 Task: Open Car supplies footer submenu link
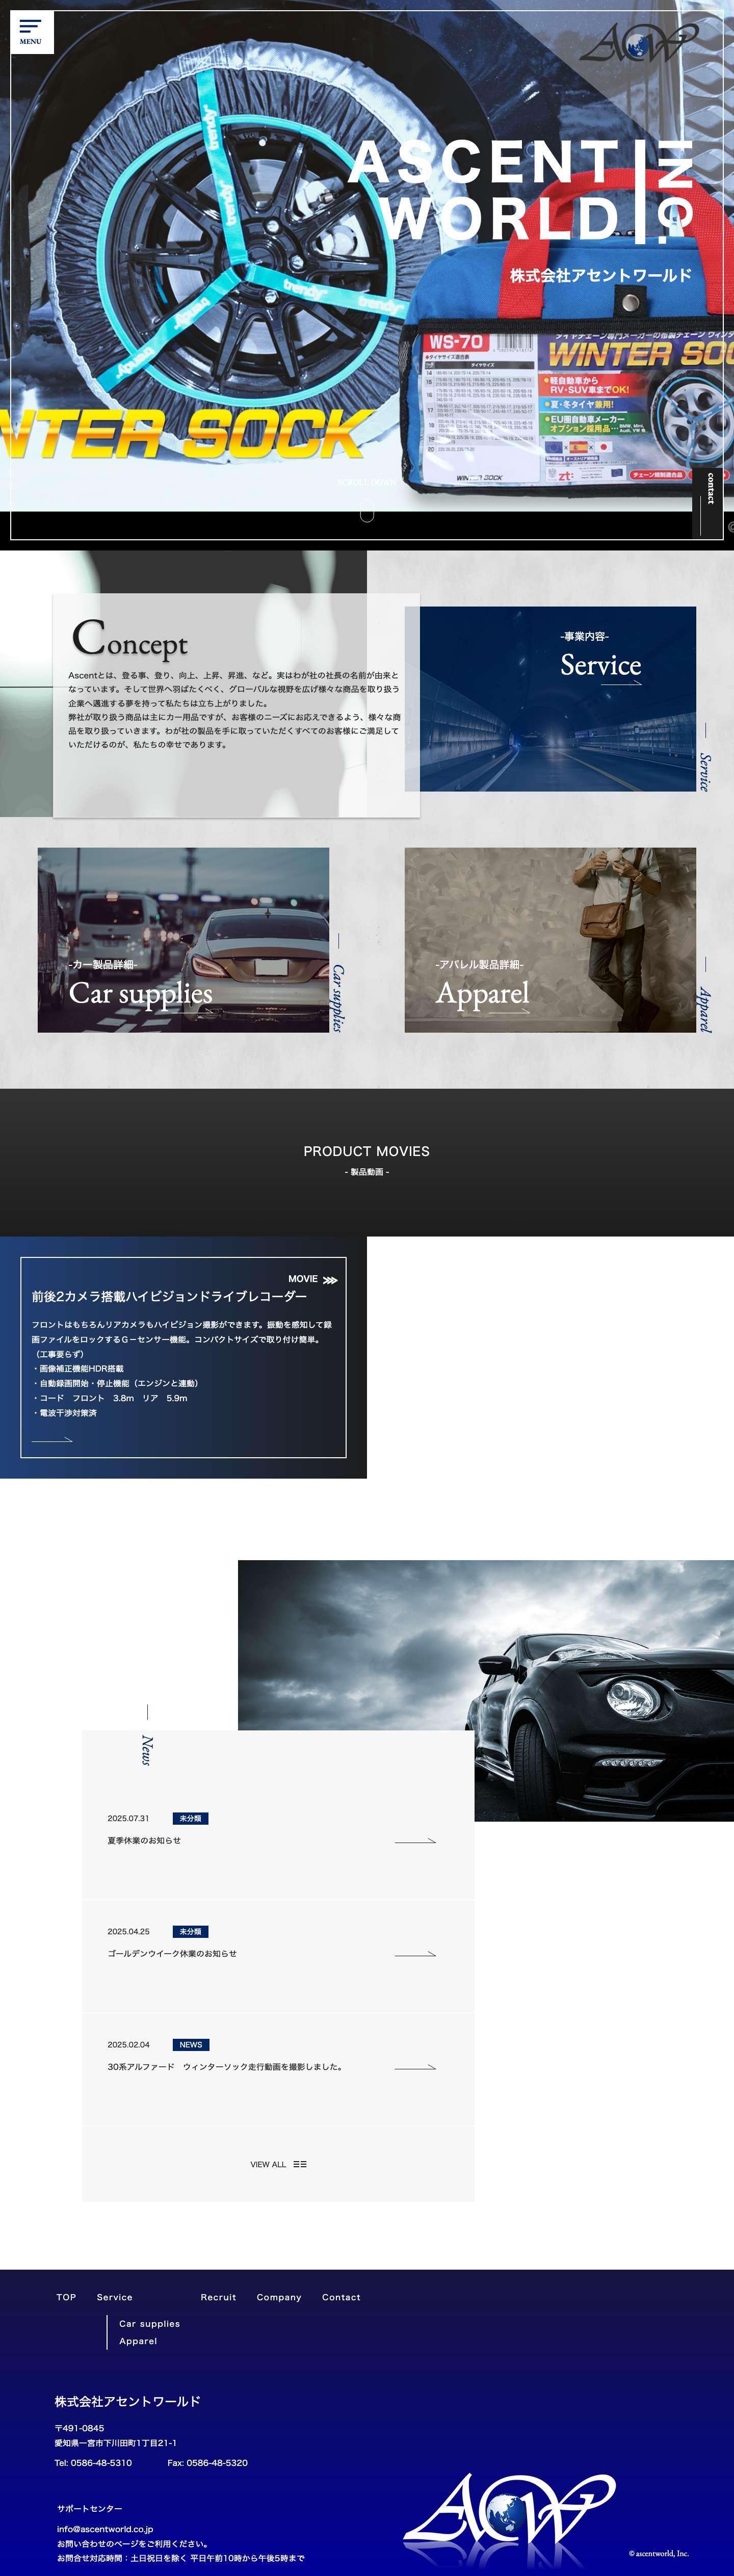click(150, 2324)
